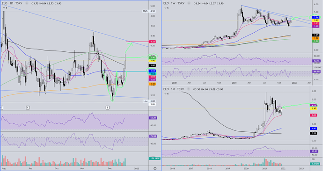Click the Nov label on daily time axis
The height and width of the screenshot is (171, 323).
[82, 169]
